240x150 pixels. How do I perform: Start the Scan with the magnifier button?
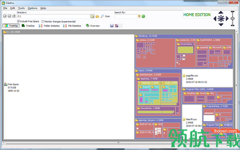(x=105, y=16)
